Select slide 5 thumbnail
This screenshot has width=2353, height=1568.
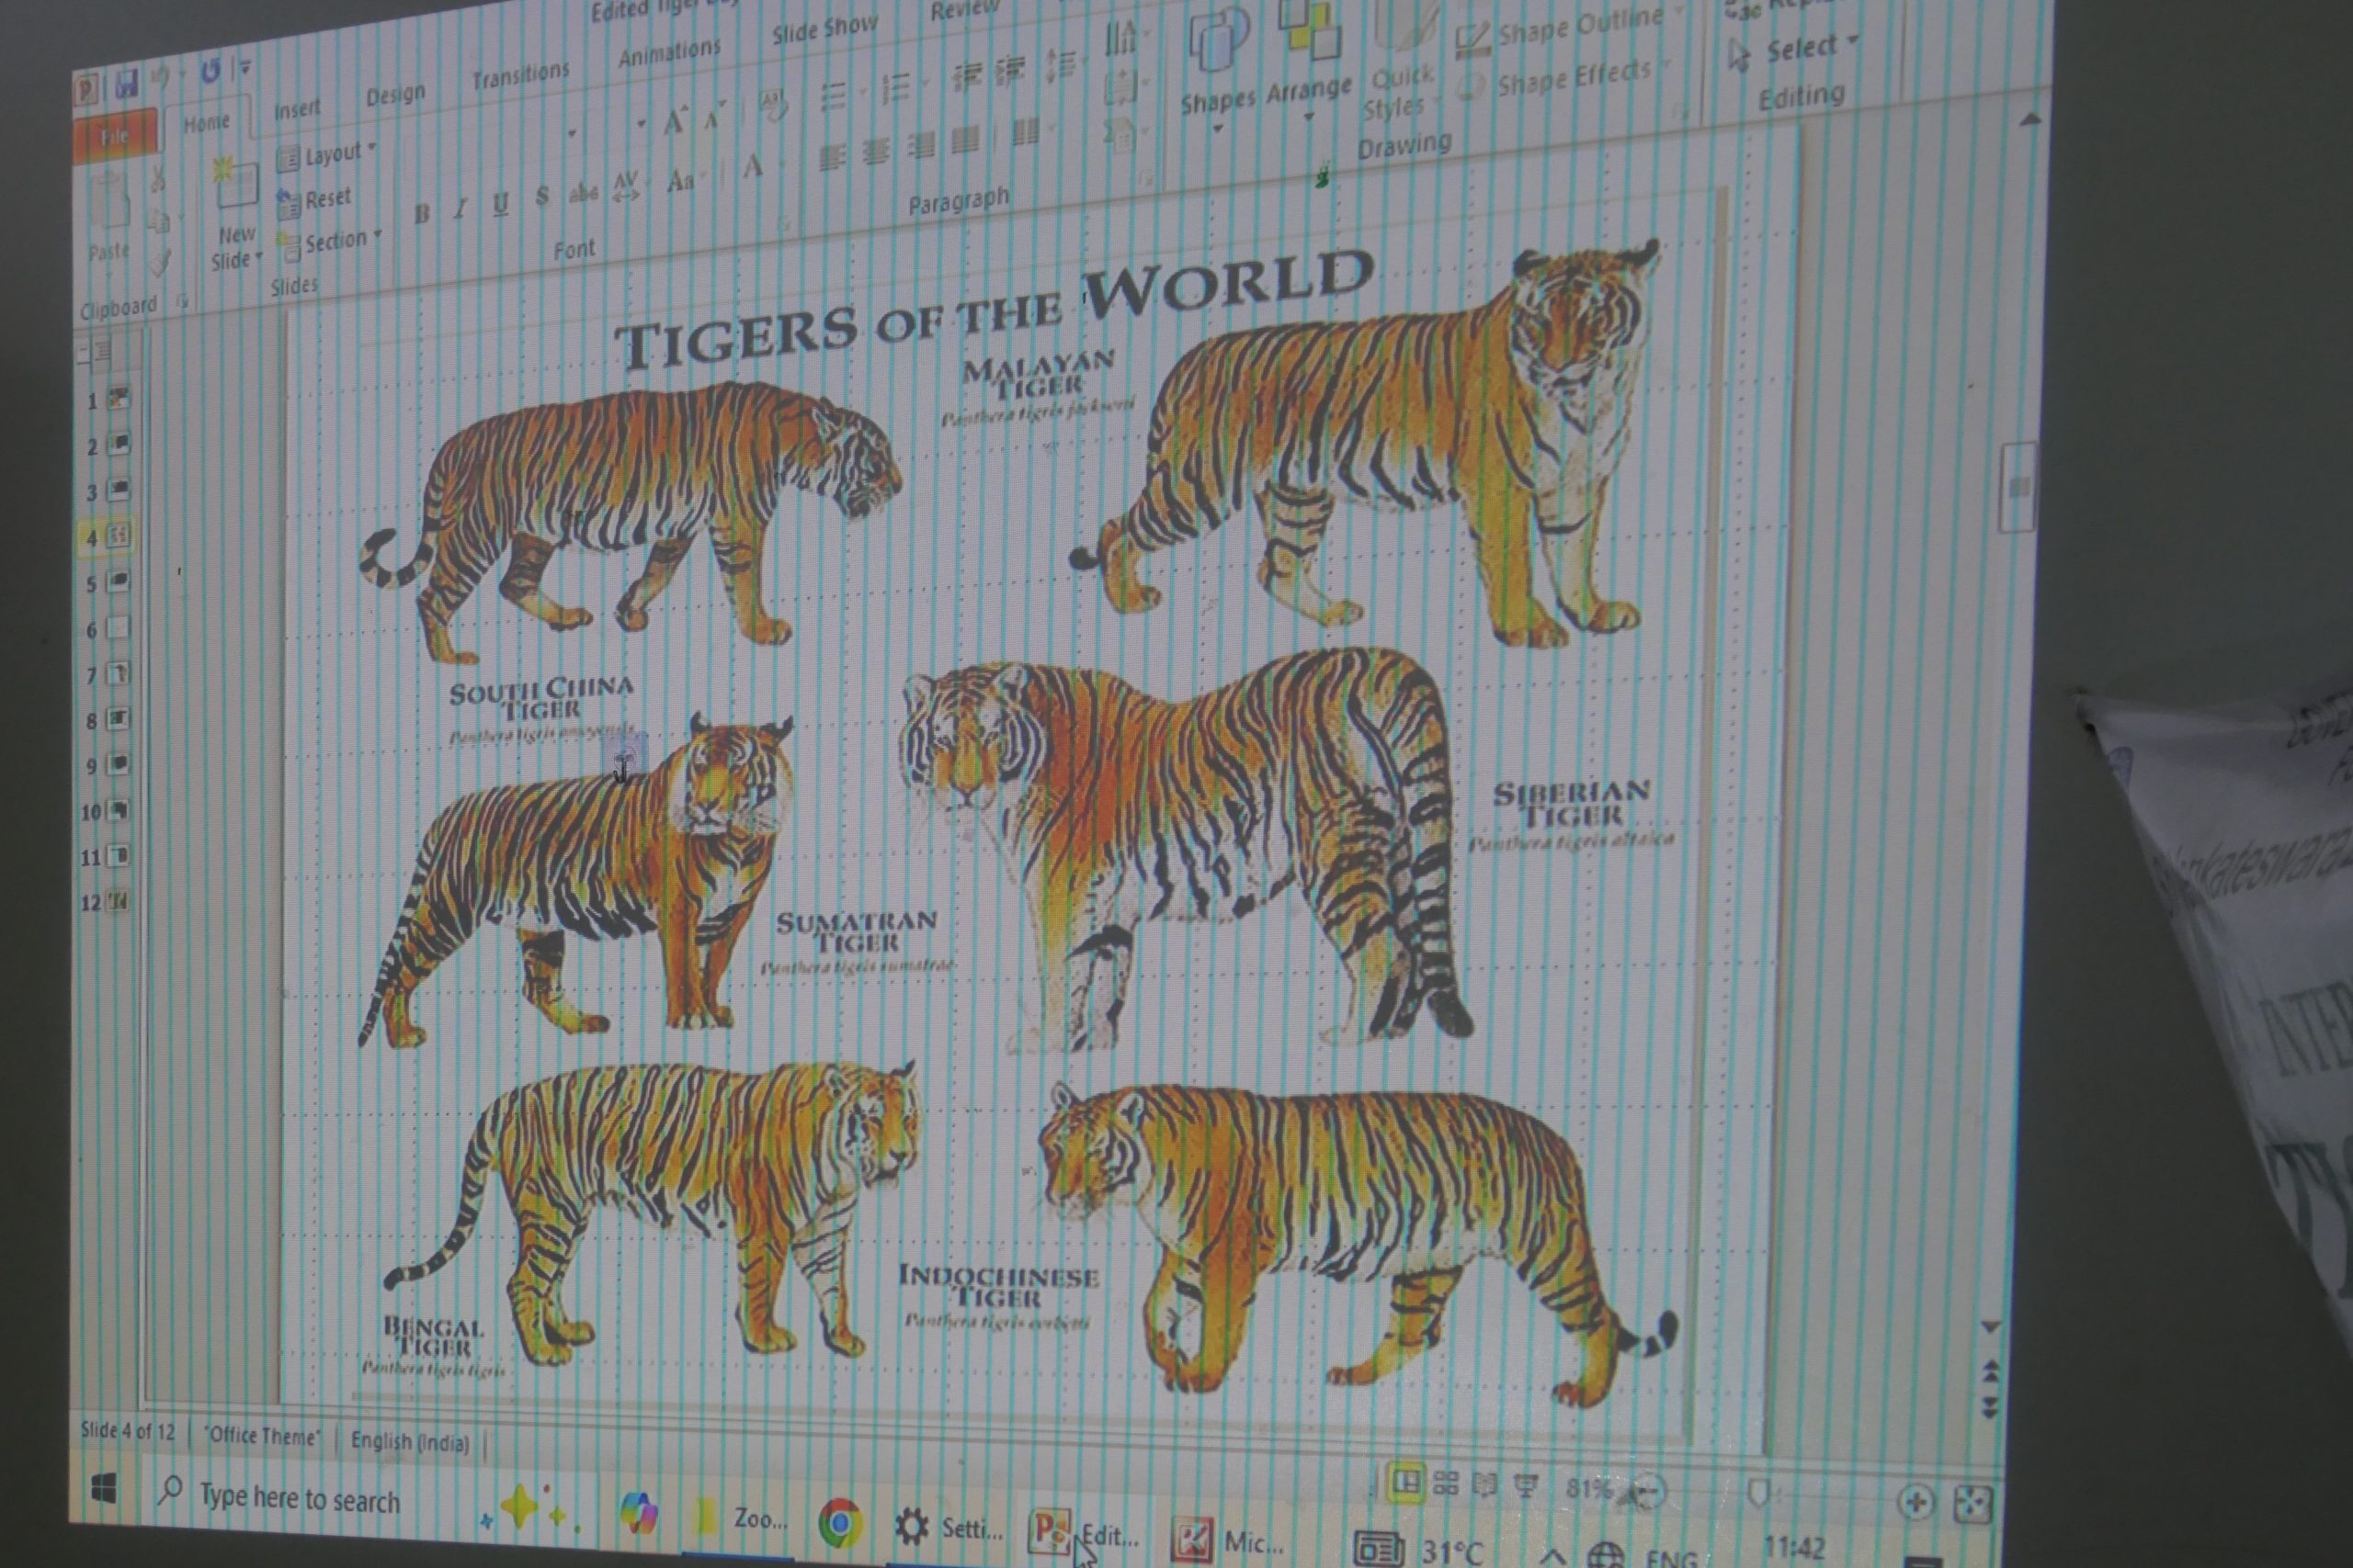click(x=118, y=581)
